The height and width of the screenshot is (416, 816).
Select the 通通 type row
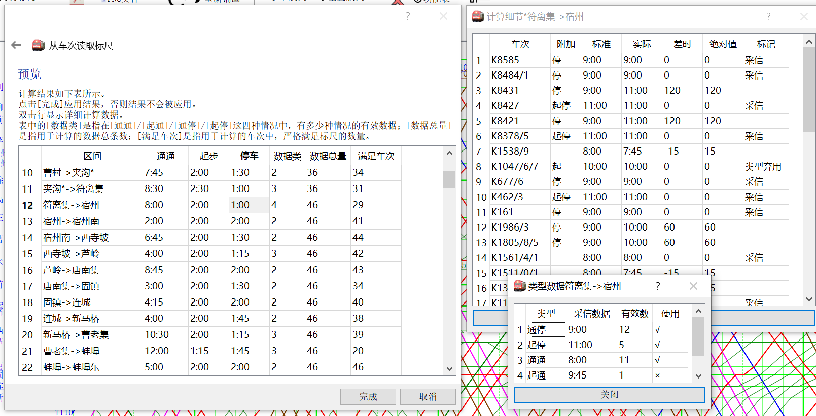[x=601, y=360]
